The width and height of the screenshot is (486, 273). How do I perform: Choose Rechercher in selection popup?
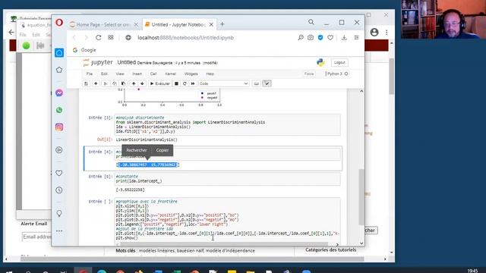click(137, 150)
